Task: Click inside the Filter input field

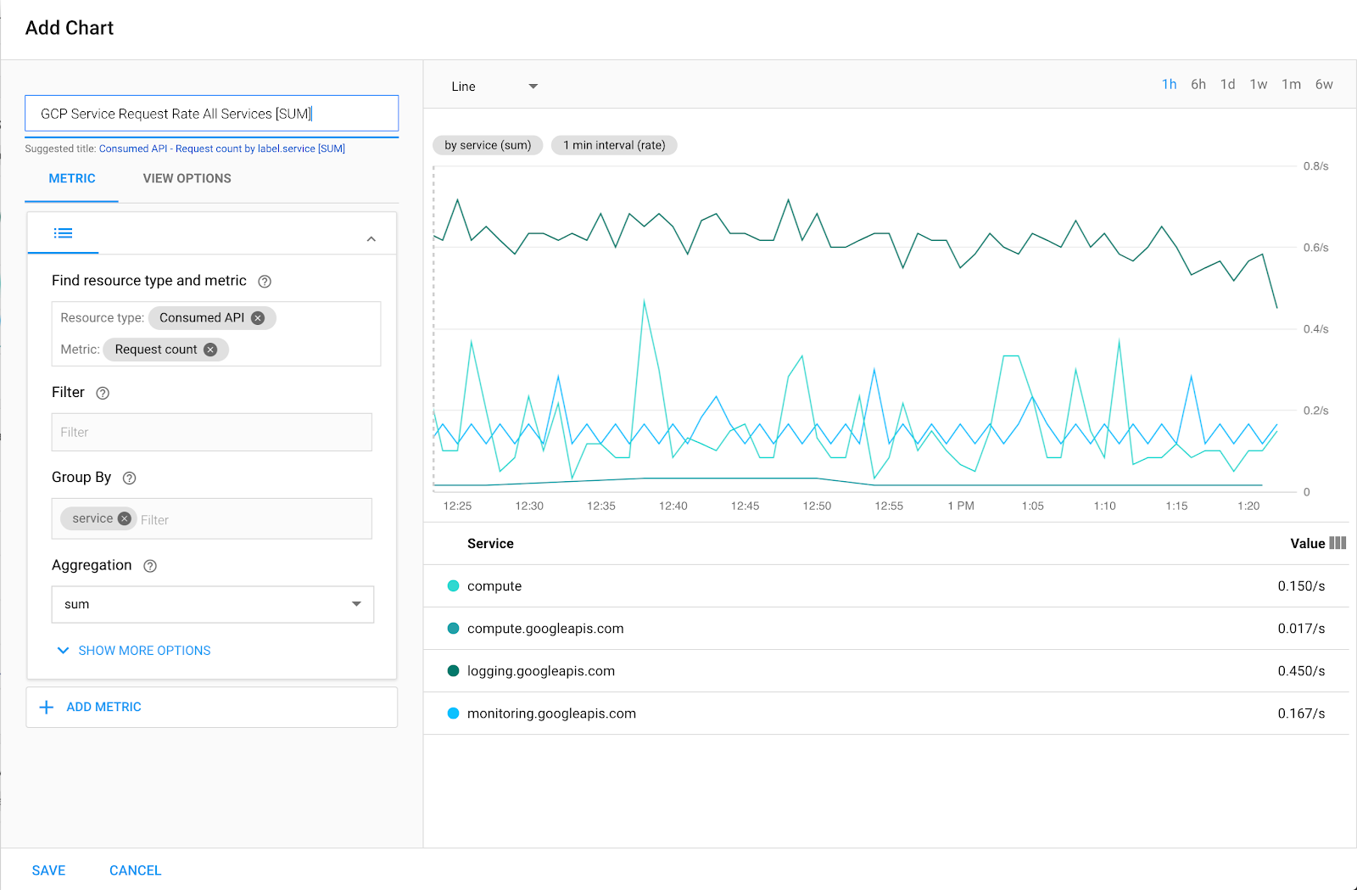Action: click(210, 432)
